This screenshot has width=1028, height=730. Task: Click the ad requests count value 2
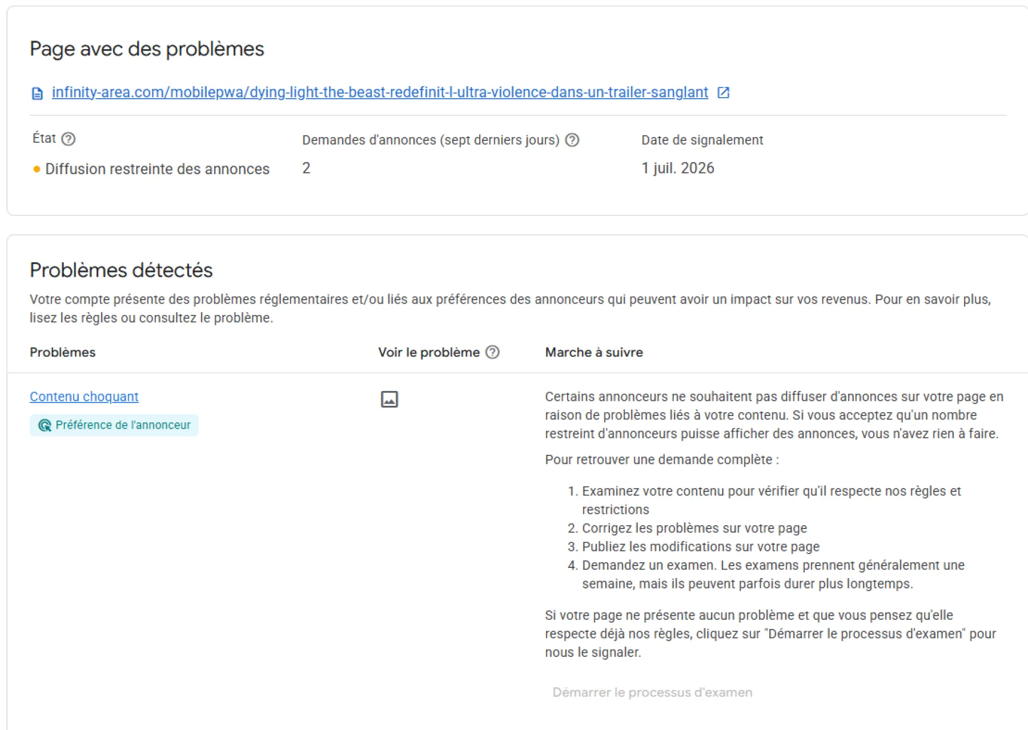[306, 168]
